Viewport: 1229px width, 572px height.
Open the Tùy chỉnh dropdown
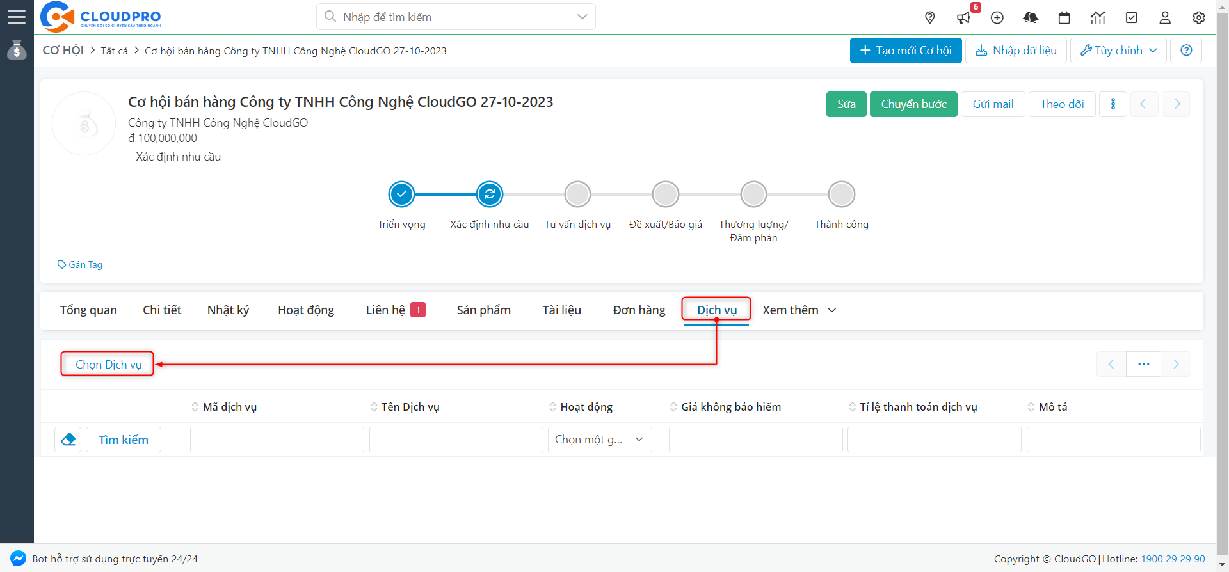coord(1119,51)
